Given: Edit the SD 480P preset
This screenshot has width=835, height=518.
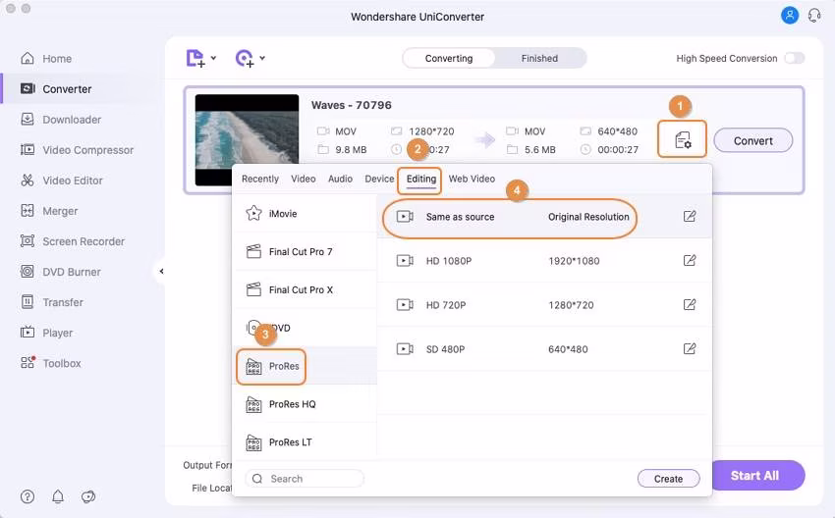Looking at the screenshot, I should [689, 349].
